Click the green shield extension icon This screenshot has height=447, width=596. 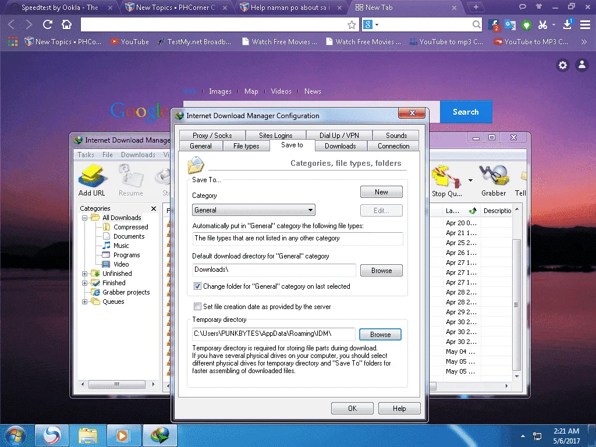pos(526,25)
